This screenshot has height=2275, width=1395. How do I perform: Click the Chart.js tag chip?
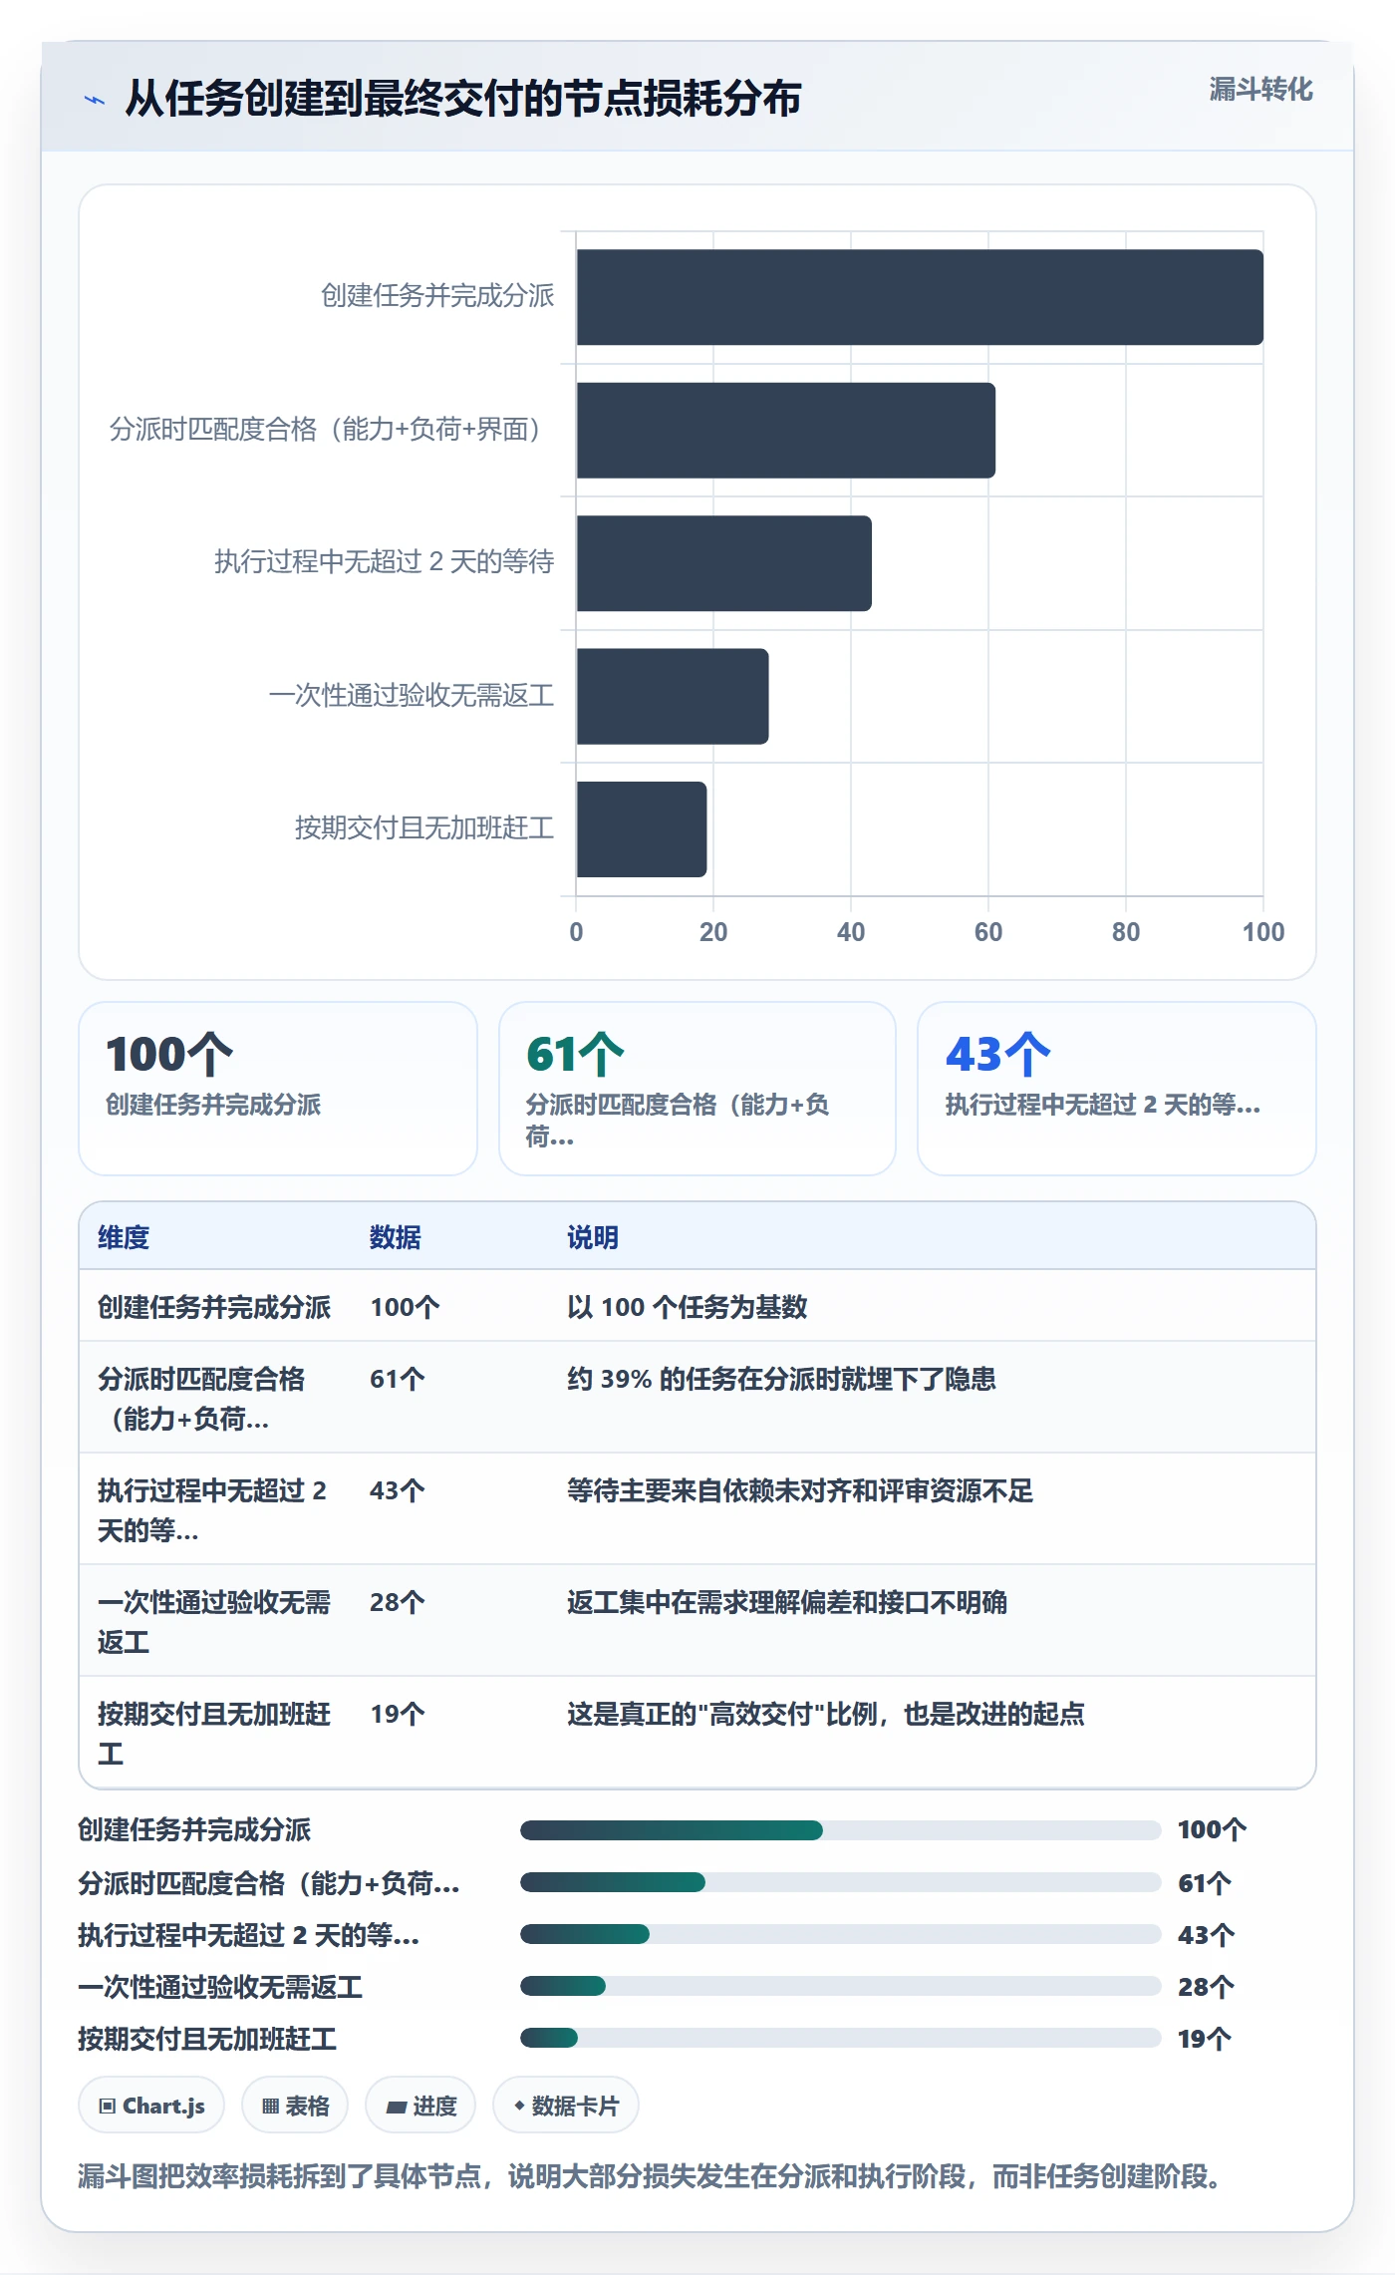151,2106
